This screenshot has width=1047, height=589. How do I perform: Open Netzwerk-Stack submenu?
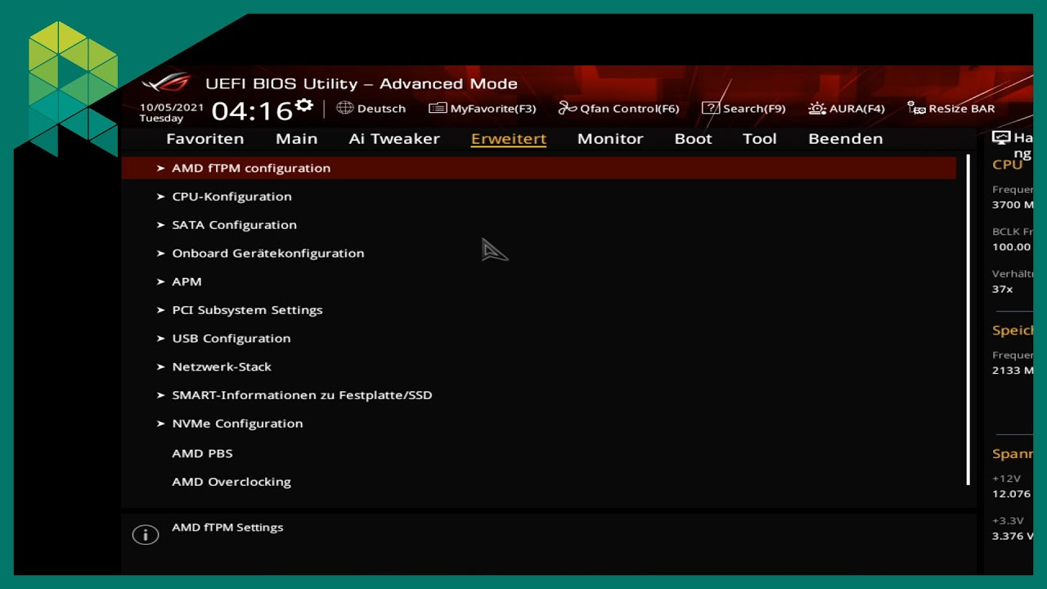click(x=222, y=366)
